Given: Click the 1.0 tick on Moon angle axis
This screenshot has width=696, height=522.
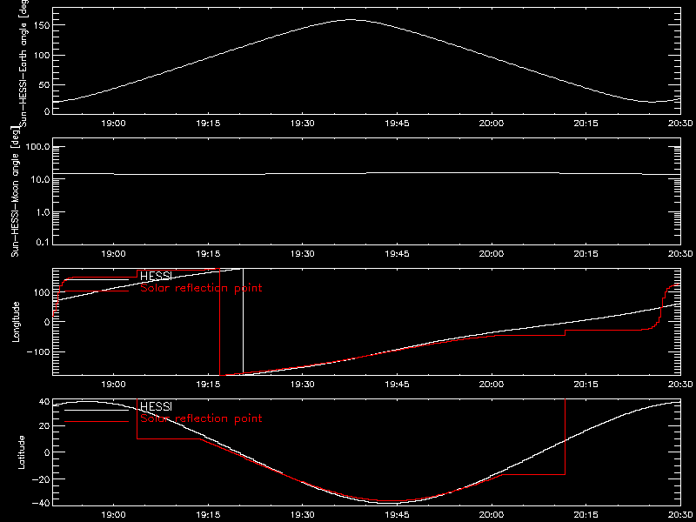Looking at the screenshot, I should coord(43,212).
